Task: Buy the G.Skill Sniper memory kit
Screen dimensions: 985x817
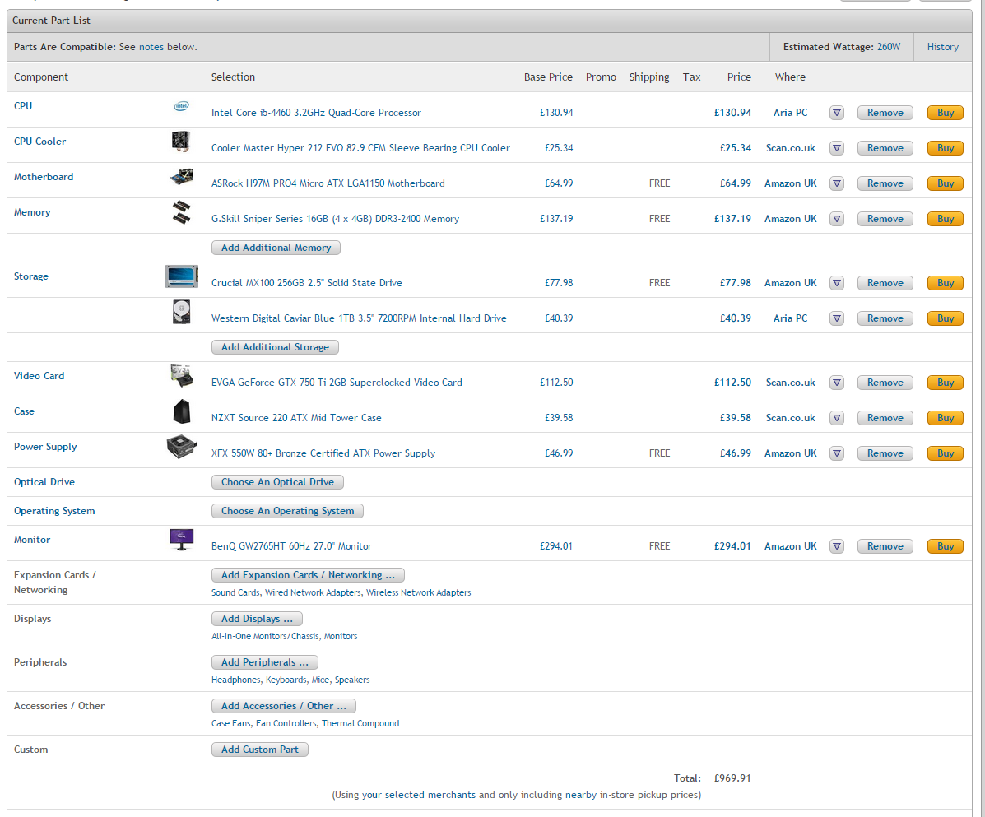Action: [x=946, y=219]
